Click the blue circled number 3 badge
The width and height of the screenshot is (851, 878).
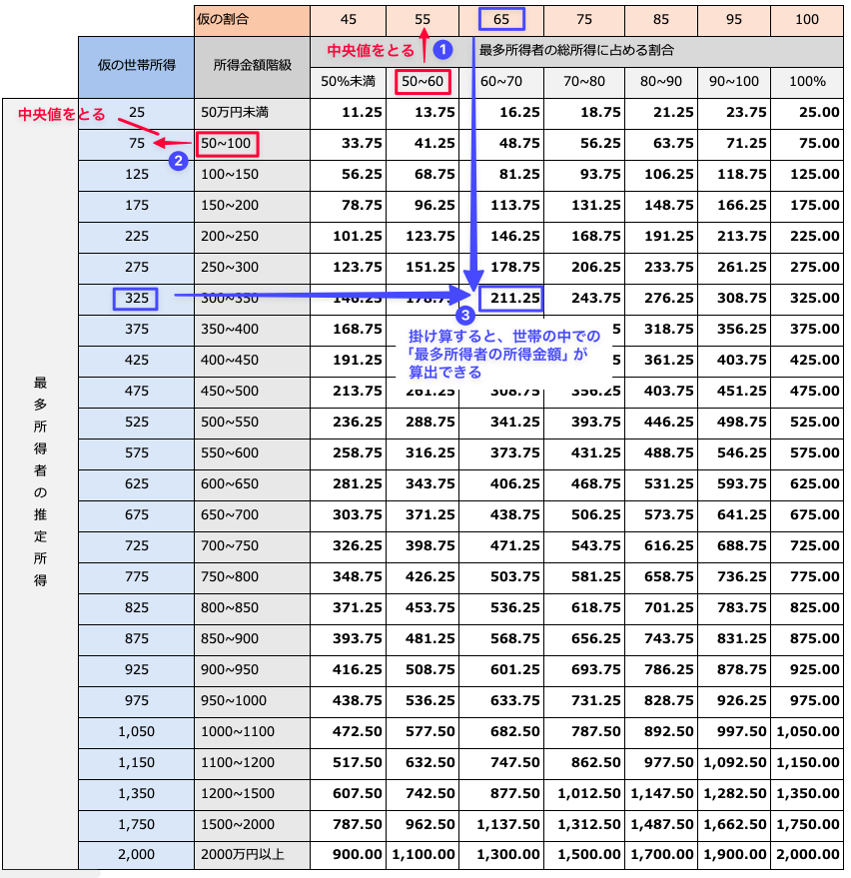pos(465,316)
